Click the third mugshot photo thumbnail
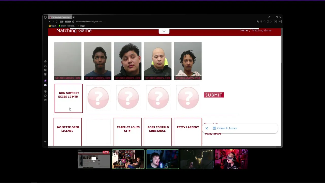This screenshot has width=325, height=183. (128, 61)
